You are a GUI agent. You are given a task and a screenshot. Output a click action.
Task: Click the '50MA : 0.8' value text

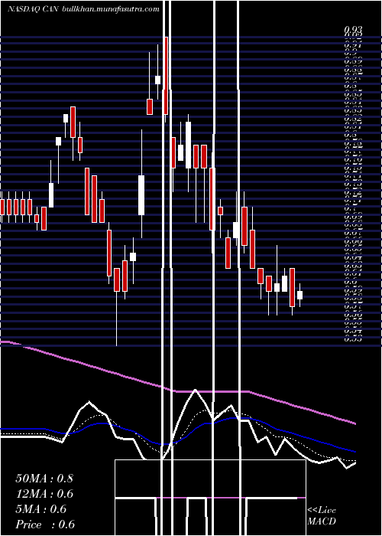tap(44, 479)
